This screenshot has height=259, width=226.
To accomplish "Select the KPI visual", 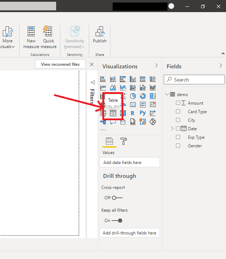I will pos(153,105).
